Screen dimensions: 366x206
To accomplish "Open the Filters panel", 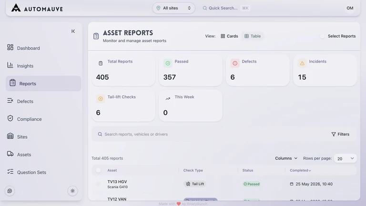I will (340, 134).
